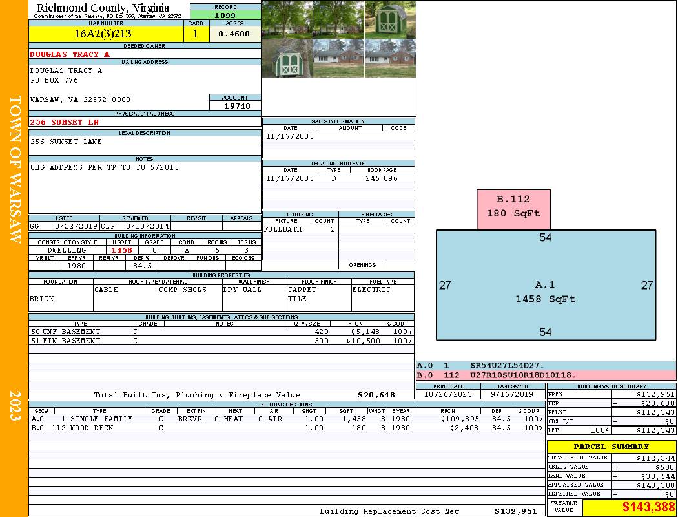This screenshot has height=517, width=678.
Task: Select the account number 19740 field
Action: pyautogui.click(x=235, y=105)
